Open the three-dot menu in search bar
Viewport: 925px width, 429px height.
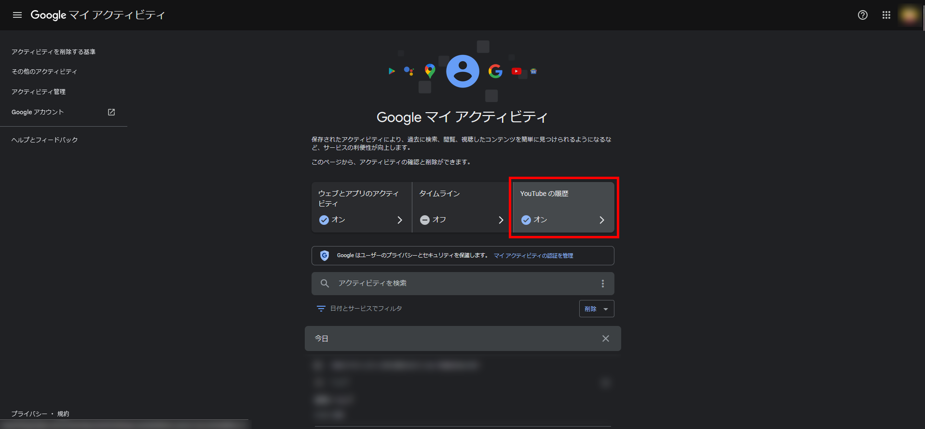click(x=602, y=284)
